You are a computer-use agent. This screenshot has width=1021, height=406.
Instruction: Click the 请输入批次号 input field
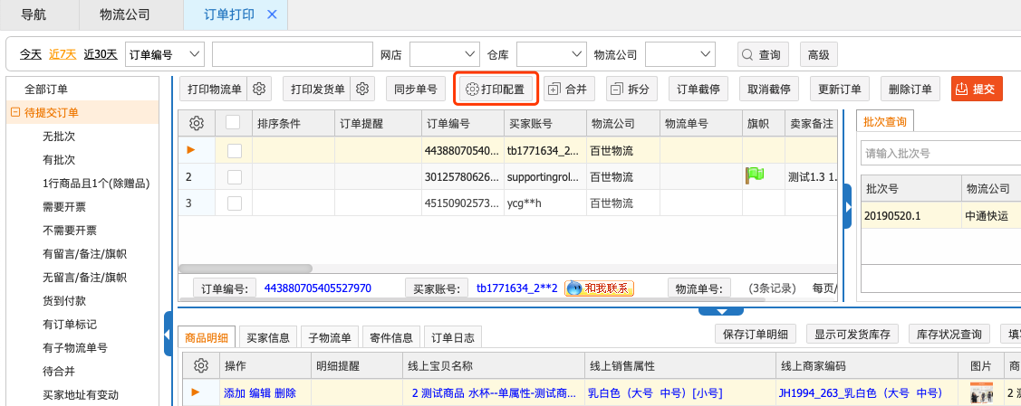coord(940,154)
